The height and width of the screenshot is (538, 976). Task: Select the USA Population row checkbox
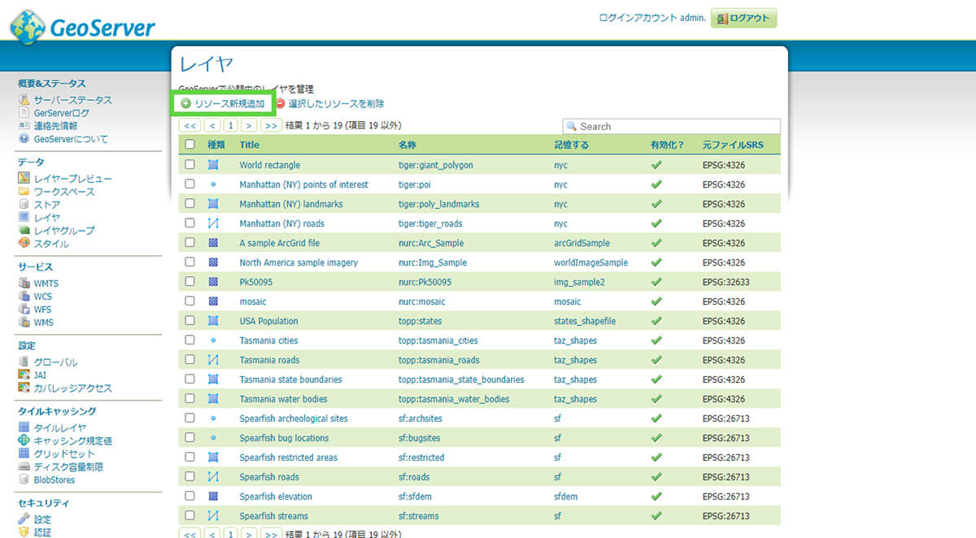coord(190,320)
